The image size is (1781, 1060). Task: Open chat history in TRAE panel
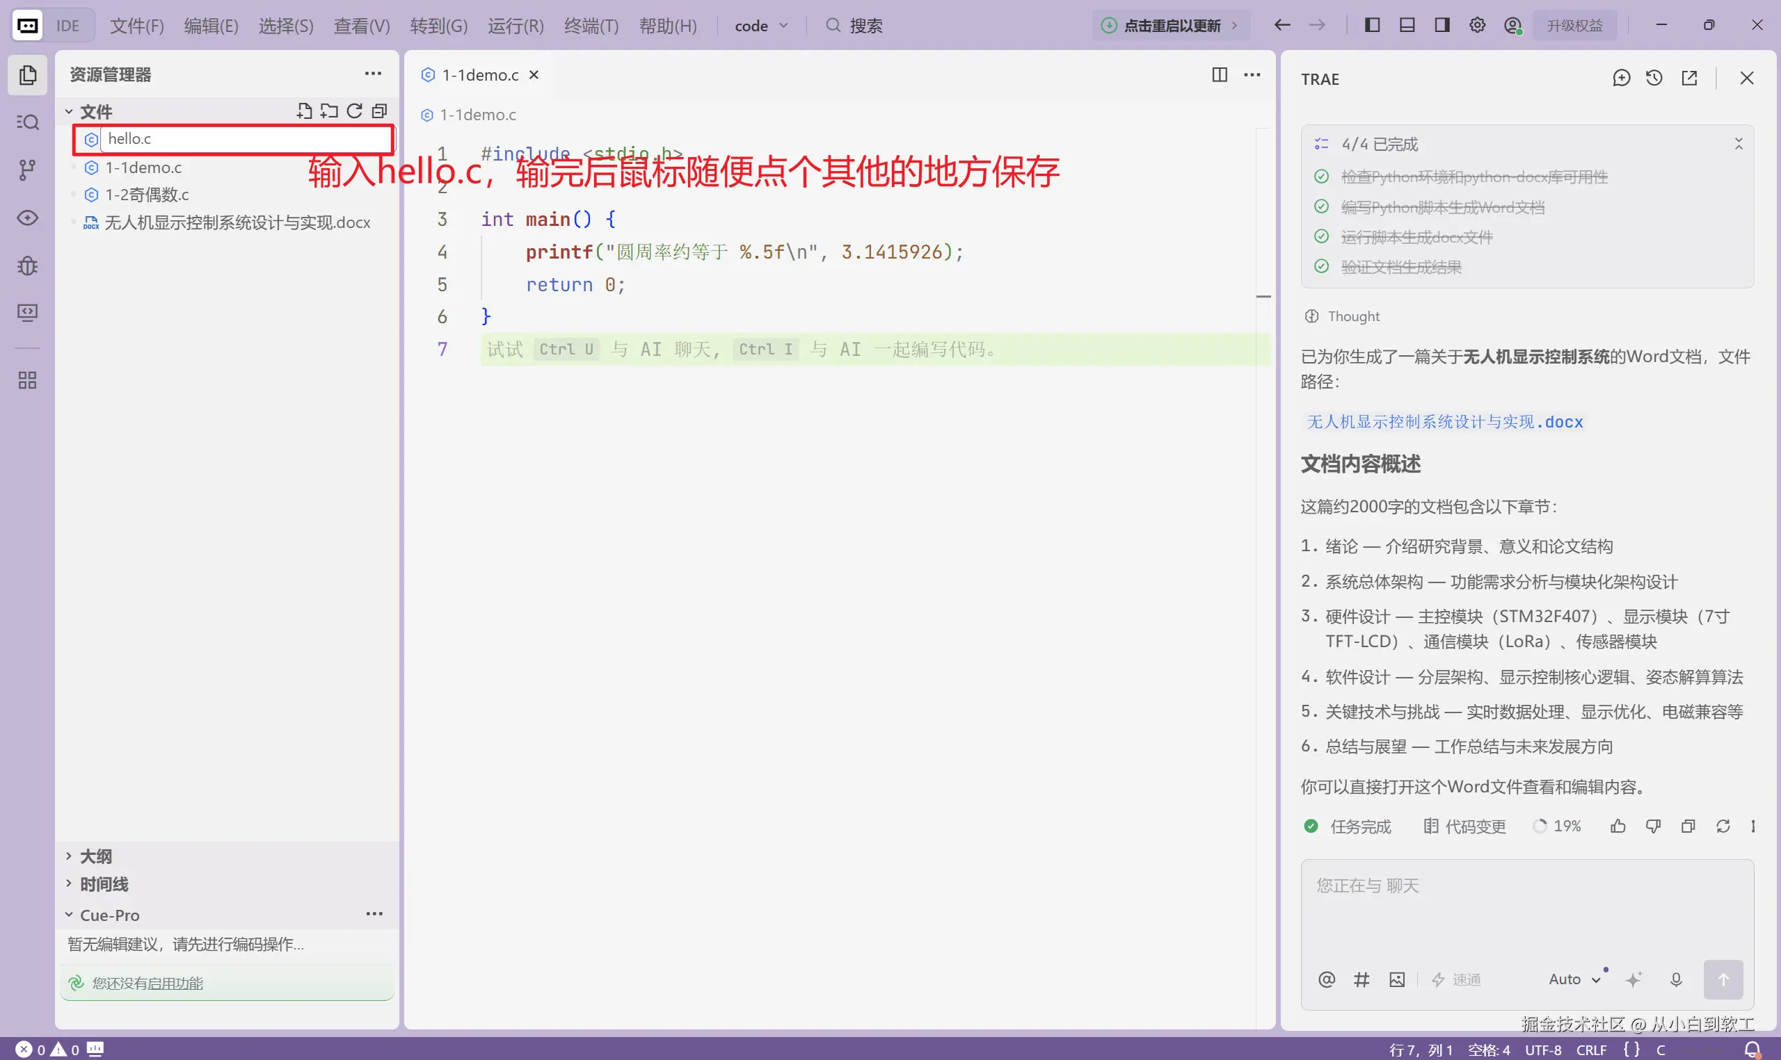click(1654, 78)
